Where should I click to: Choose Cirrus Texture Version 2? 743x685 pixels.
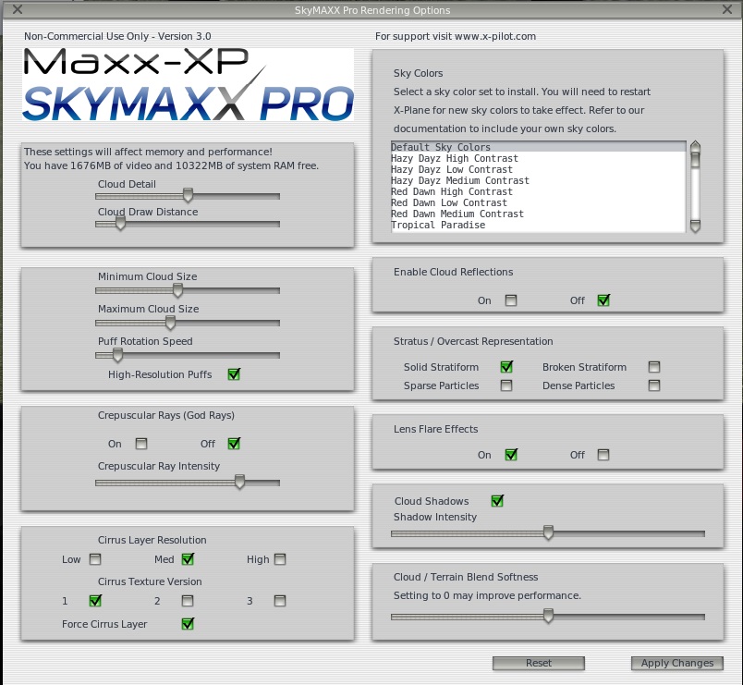point(188,601)
